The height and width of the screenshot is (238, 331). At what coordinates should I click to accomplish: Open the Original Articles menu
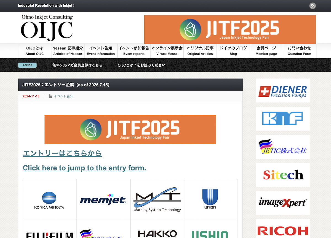tap(200, 51)
